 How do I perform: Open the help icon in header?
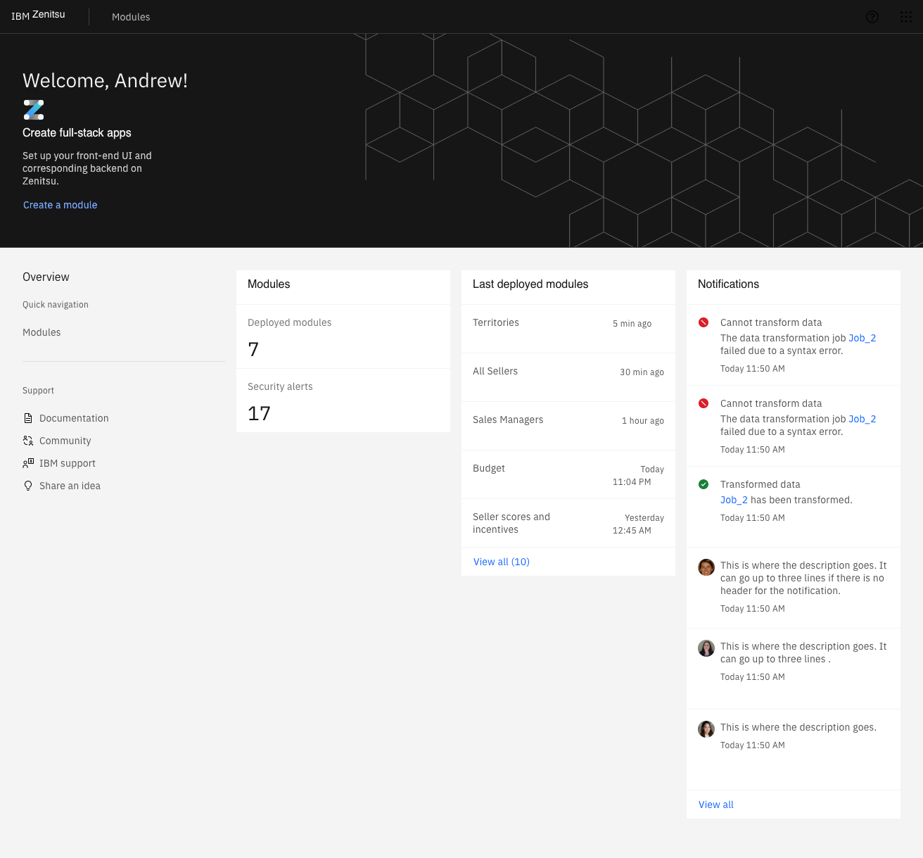(872, 17)
